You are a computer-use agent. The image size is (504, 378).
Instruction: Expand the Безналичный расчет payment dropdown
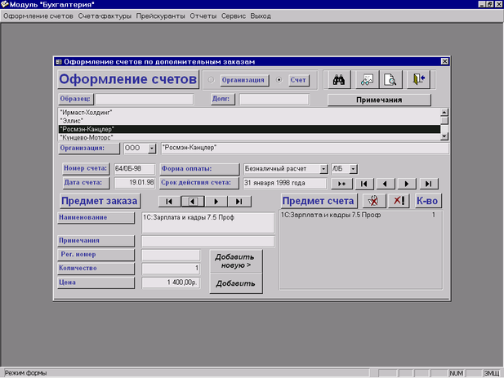point(323,169)
